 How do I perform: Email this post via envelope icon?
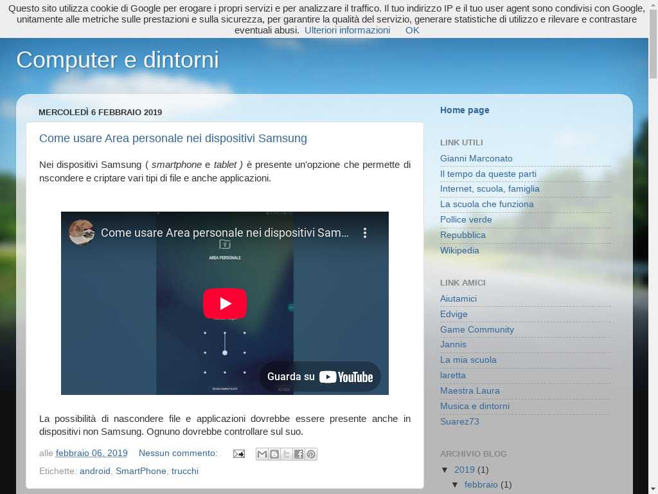[x=239, y=453]
